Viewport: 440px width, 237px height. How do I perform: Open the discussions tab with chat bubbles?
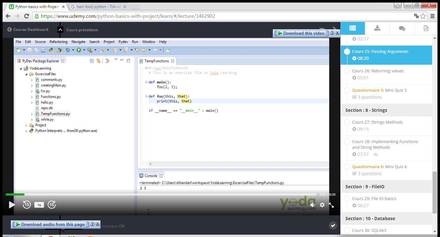coord(402,28)
